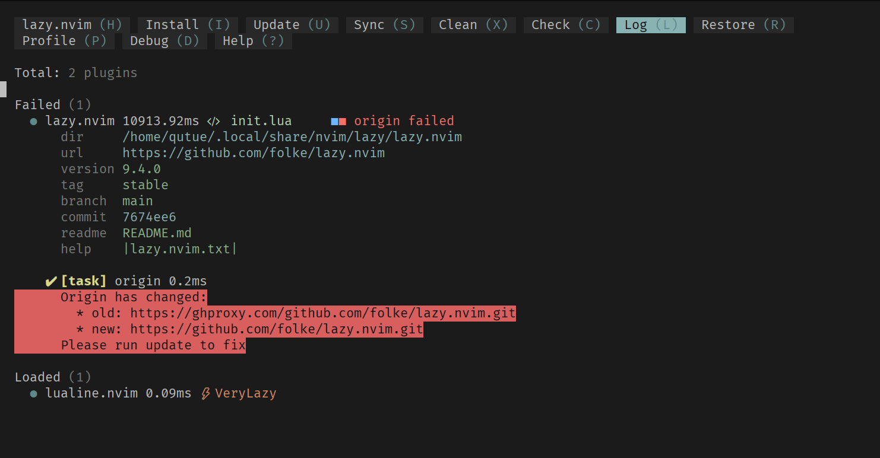Click the 10913.92ms load time value

click(161, 121)
